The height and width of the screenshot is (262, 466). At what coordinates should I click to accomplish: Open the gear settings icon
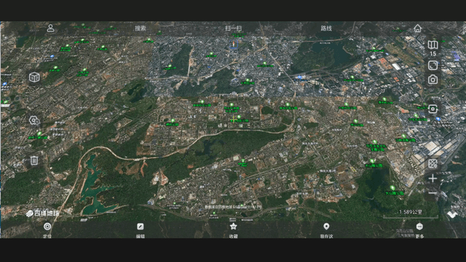(34, 120)
